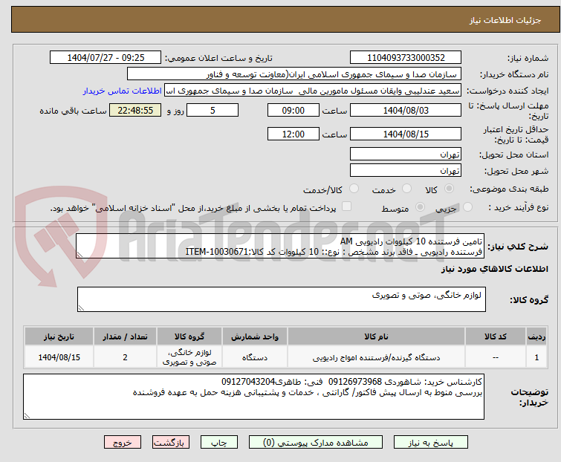Click the گروه کالا table column header
Screen dimensions: 561x462
point(189,336)
